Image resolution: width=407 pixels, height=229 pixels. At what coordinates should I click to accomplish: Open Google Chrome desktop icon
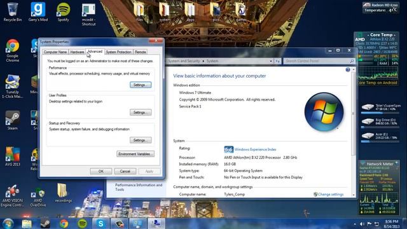(x=13, y=50)
